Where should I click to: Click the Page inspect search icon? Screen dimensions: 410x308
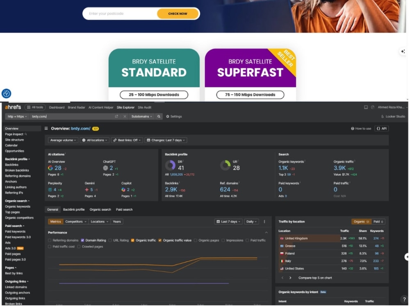coord(25,134)
